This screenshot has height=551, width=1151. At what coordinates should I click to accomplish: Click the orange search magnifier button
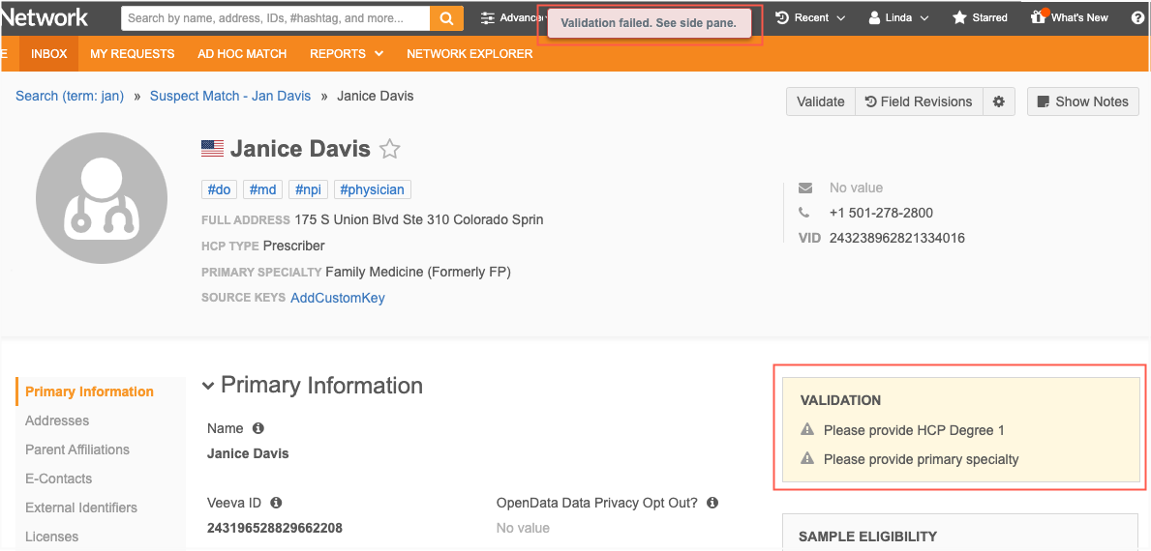446,18
